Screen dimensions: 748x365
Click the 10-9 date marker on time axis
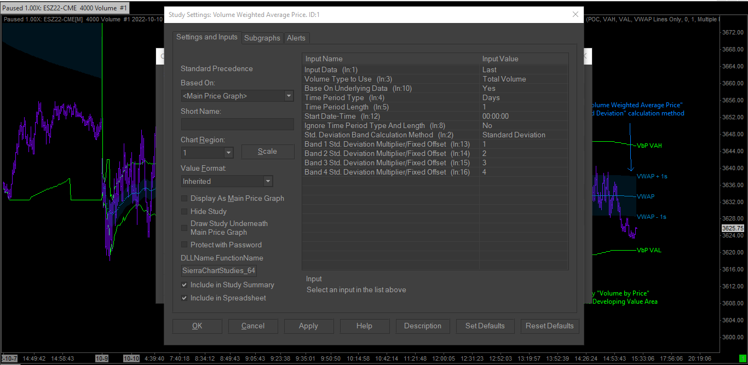click(102, 358)
